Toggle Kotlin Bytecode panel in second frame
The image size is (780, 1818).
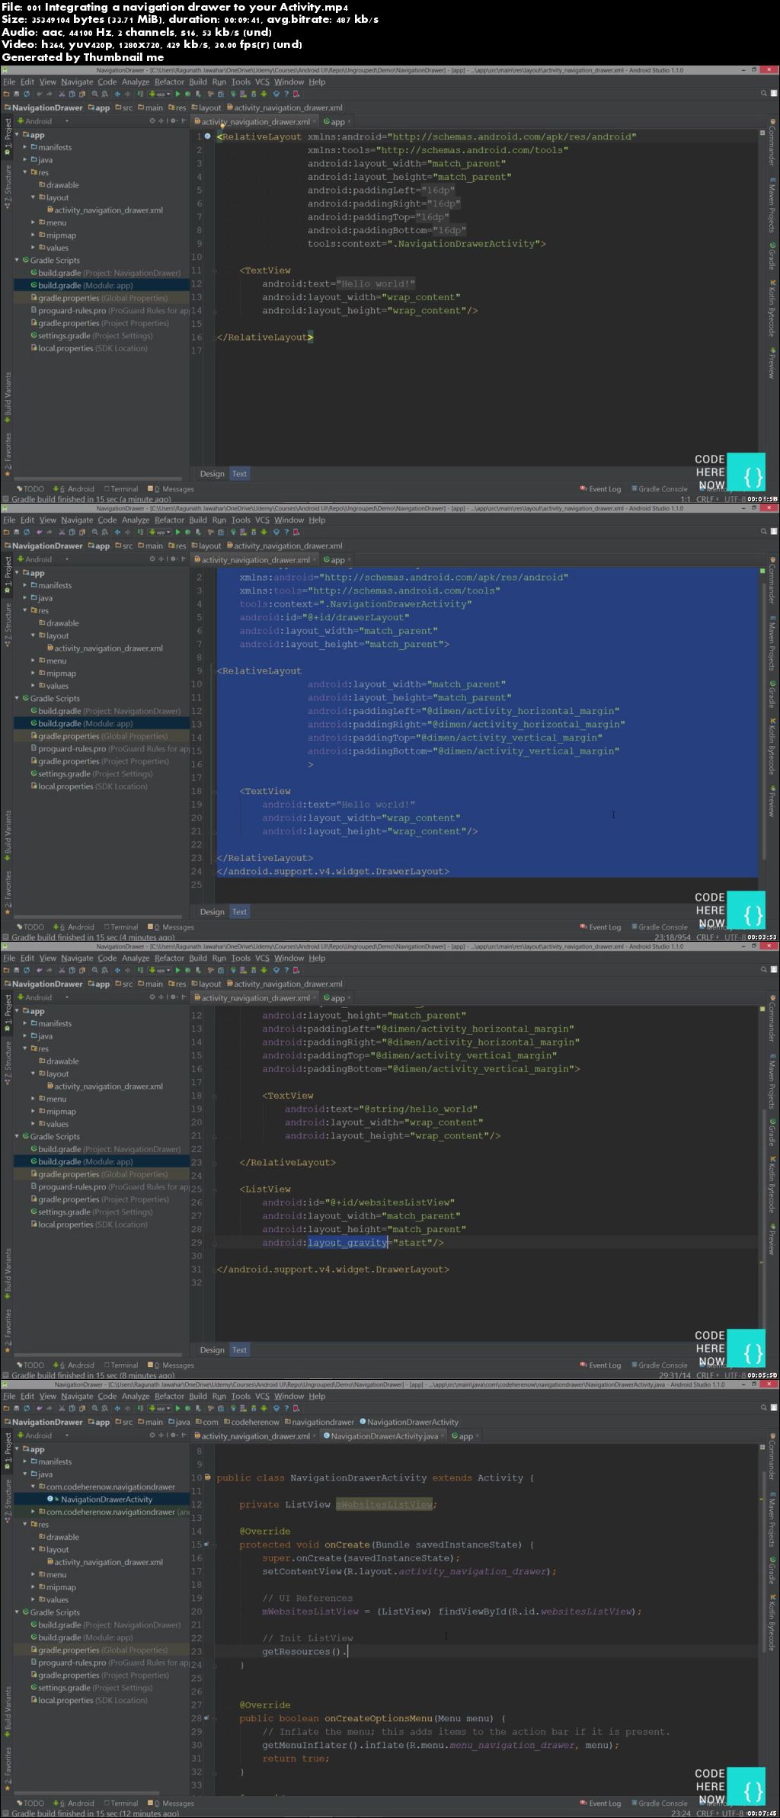pos(772,747)
